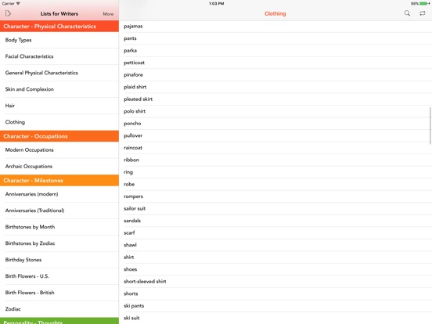Open the Clothing list in sidebar
The width and height of the screenshot is (432, 324).
59,122
